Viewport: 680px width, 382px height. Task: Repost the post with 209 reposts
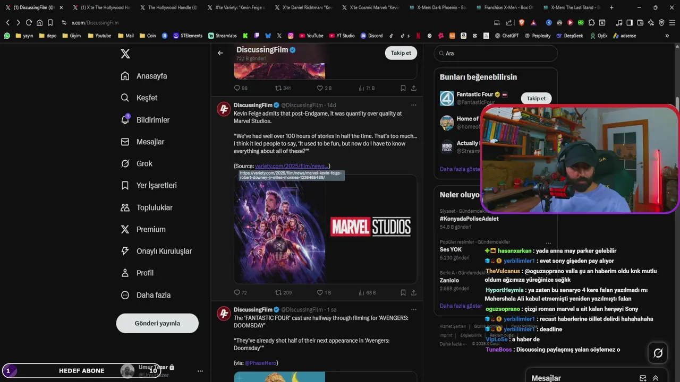283,292
